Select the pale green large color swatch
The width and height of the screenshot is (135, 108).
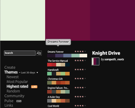(23, 20)
